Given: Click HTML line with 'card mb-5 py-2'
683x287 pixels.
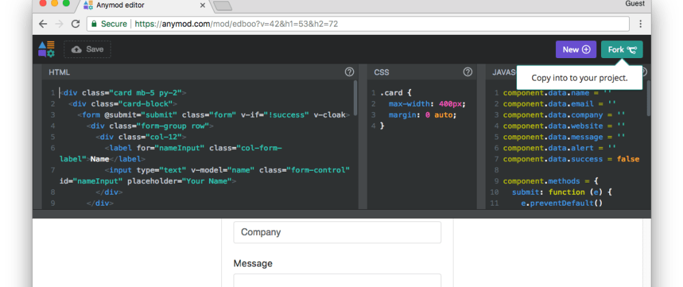Looking at the screenshot, I should [x=123, y=93].
